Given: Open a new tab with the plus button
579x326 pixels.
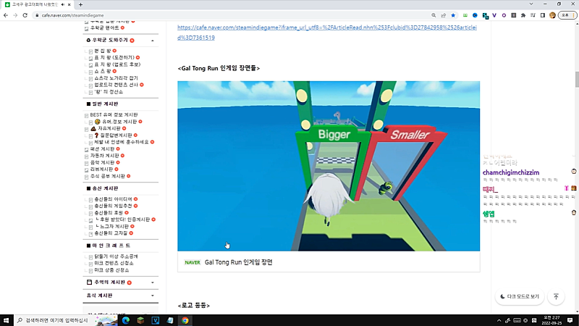Looking at the screenshot, I should [80, 4].
